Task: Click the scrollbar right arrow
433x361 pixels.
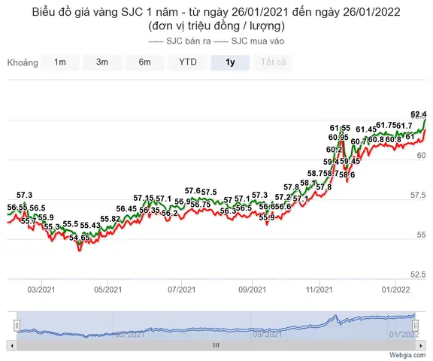Action: (x=420, y=345)
